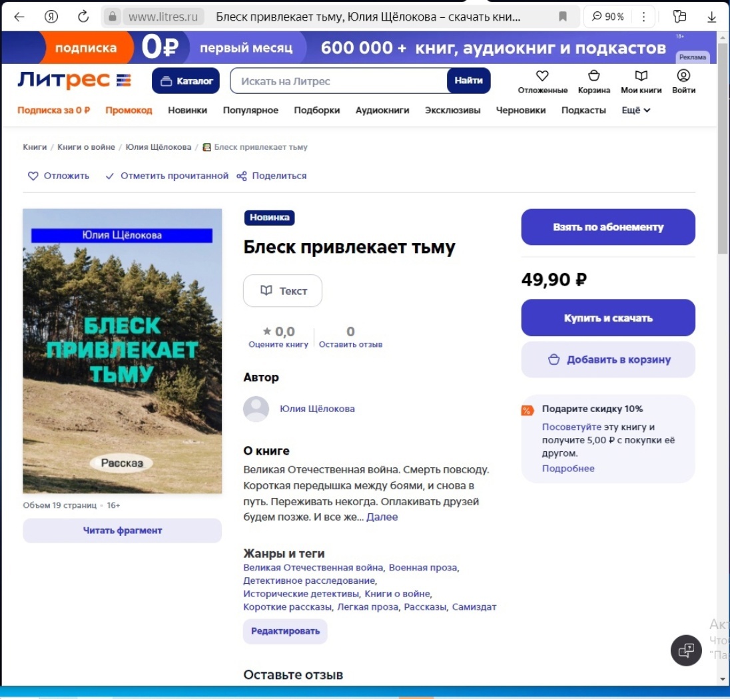The width and height of the screenshot is (730, 699).
Task: Open the chat support bubble icon
Action: point(686,650)
